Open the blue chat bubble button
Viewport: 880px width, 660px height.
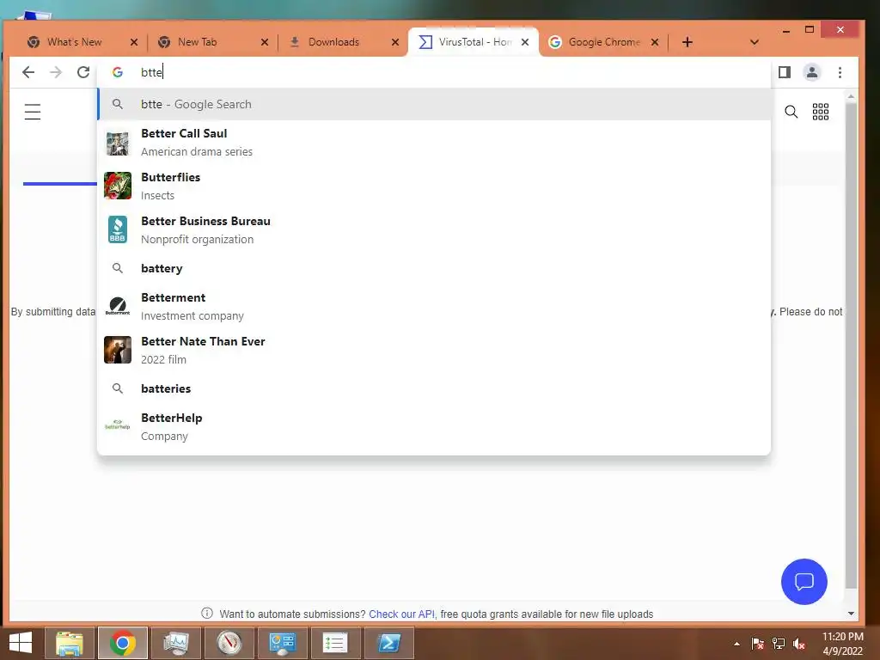coord(804,582)
